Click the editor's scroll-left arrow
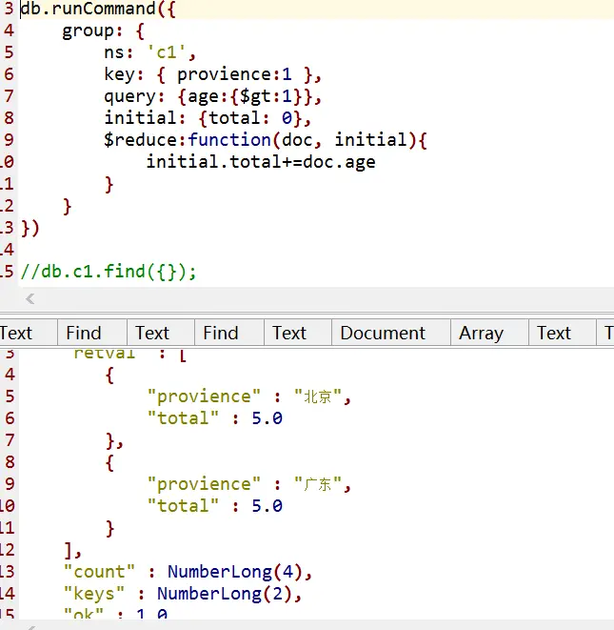This screenshot has width=614, height=630. (30, 299)
